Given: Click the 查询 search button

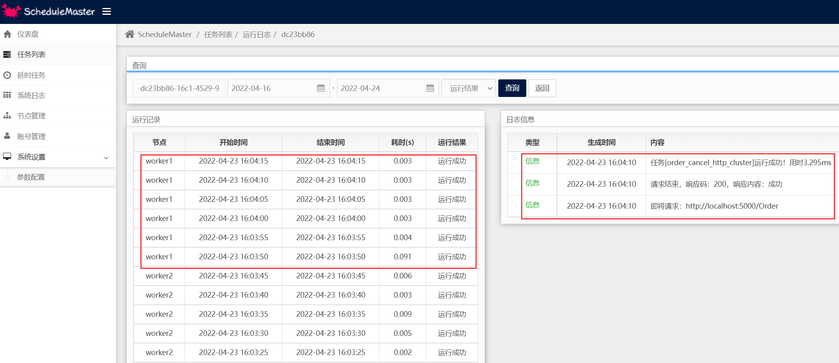Looking at the screenshot, I should pyautogui.click(x=512, y=88).
